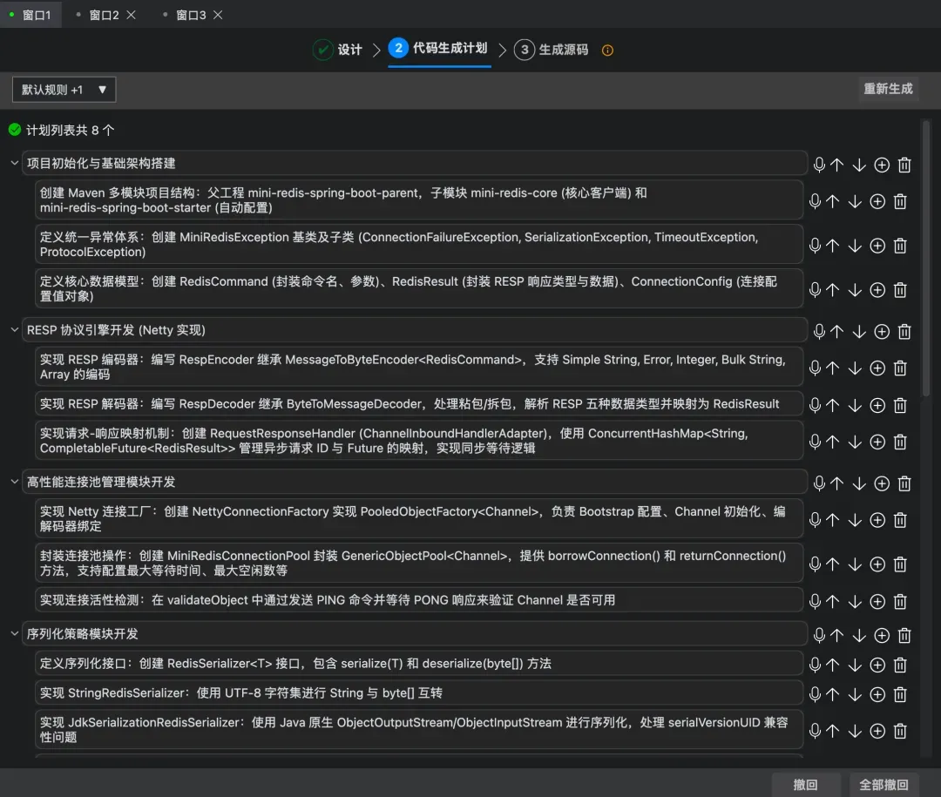
Task: Move 定义核心数据模型 task down
Action: (x=856, y=290)
